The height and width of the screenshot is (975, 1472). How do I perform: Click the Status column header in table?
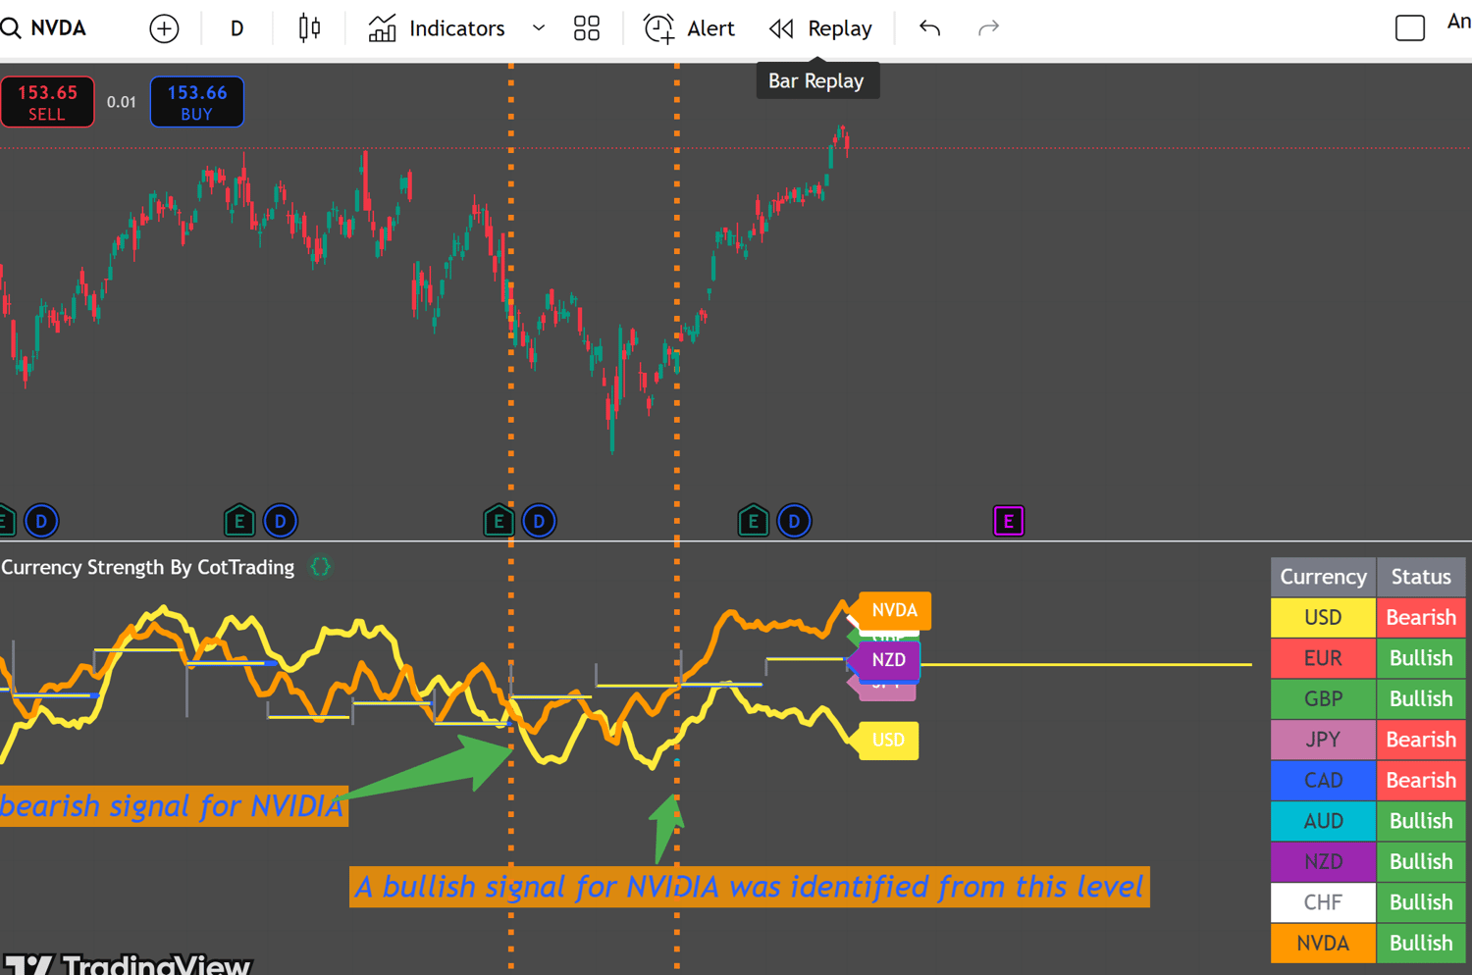coord(1421,577)
